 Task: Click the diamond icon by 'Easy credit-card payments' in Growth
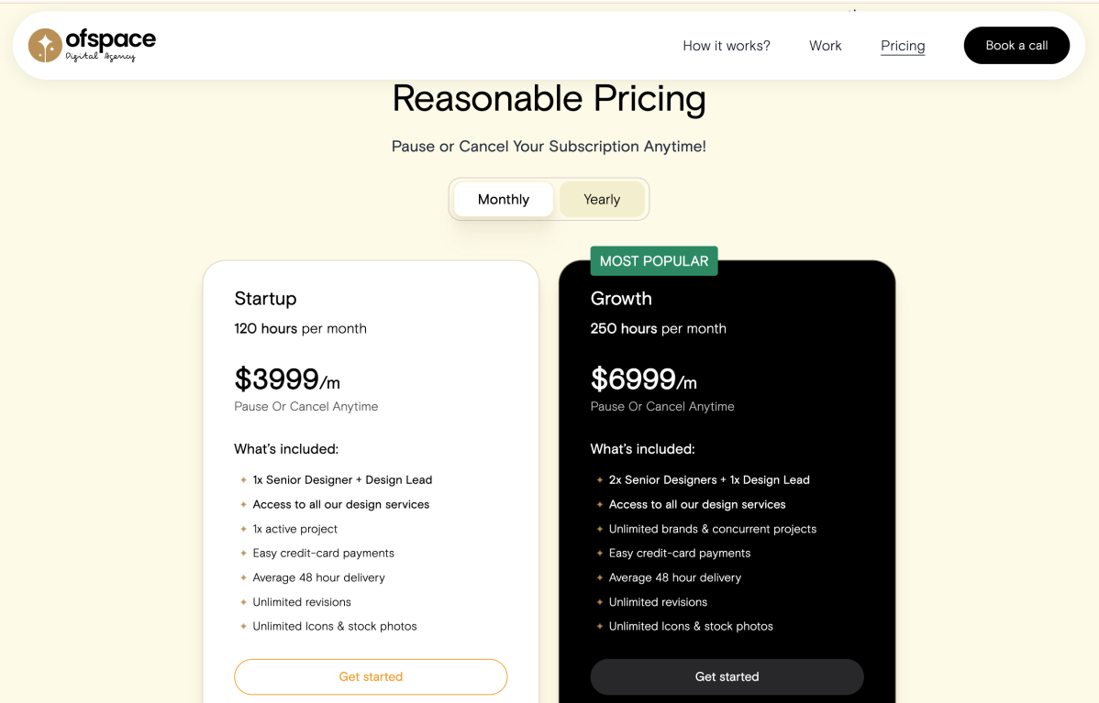point(599,553)
